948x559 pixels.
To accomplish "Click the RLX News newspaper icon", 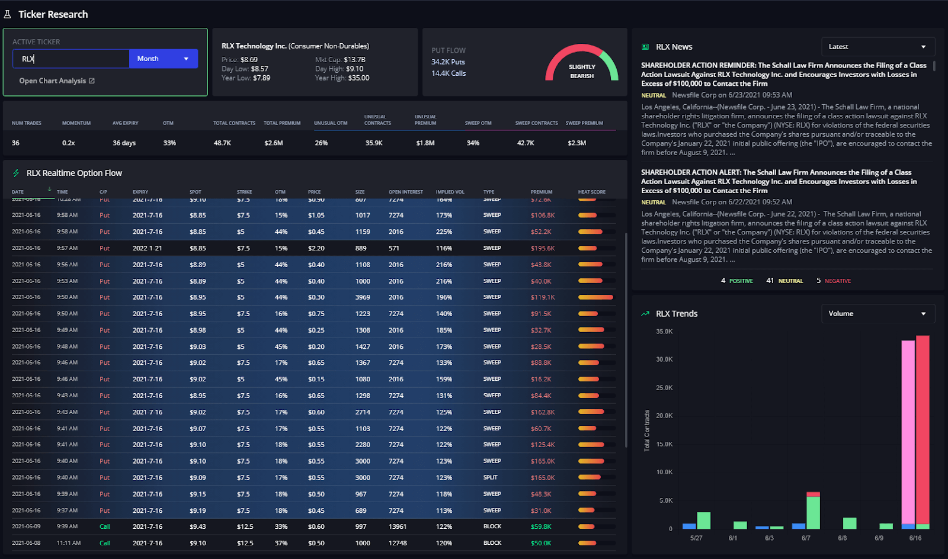I will click(645, 47).
